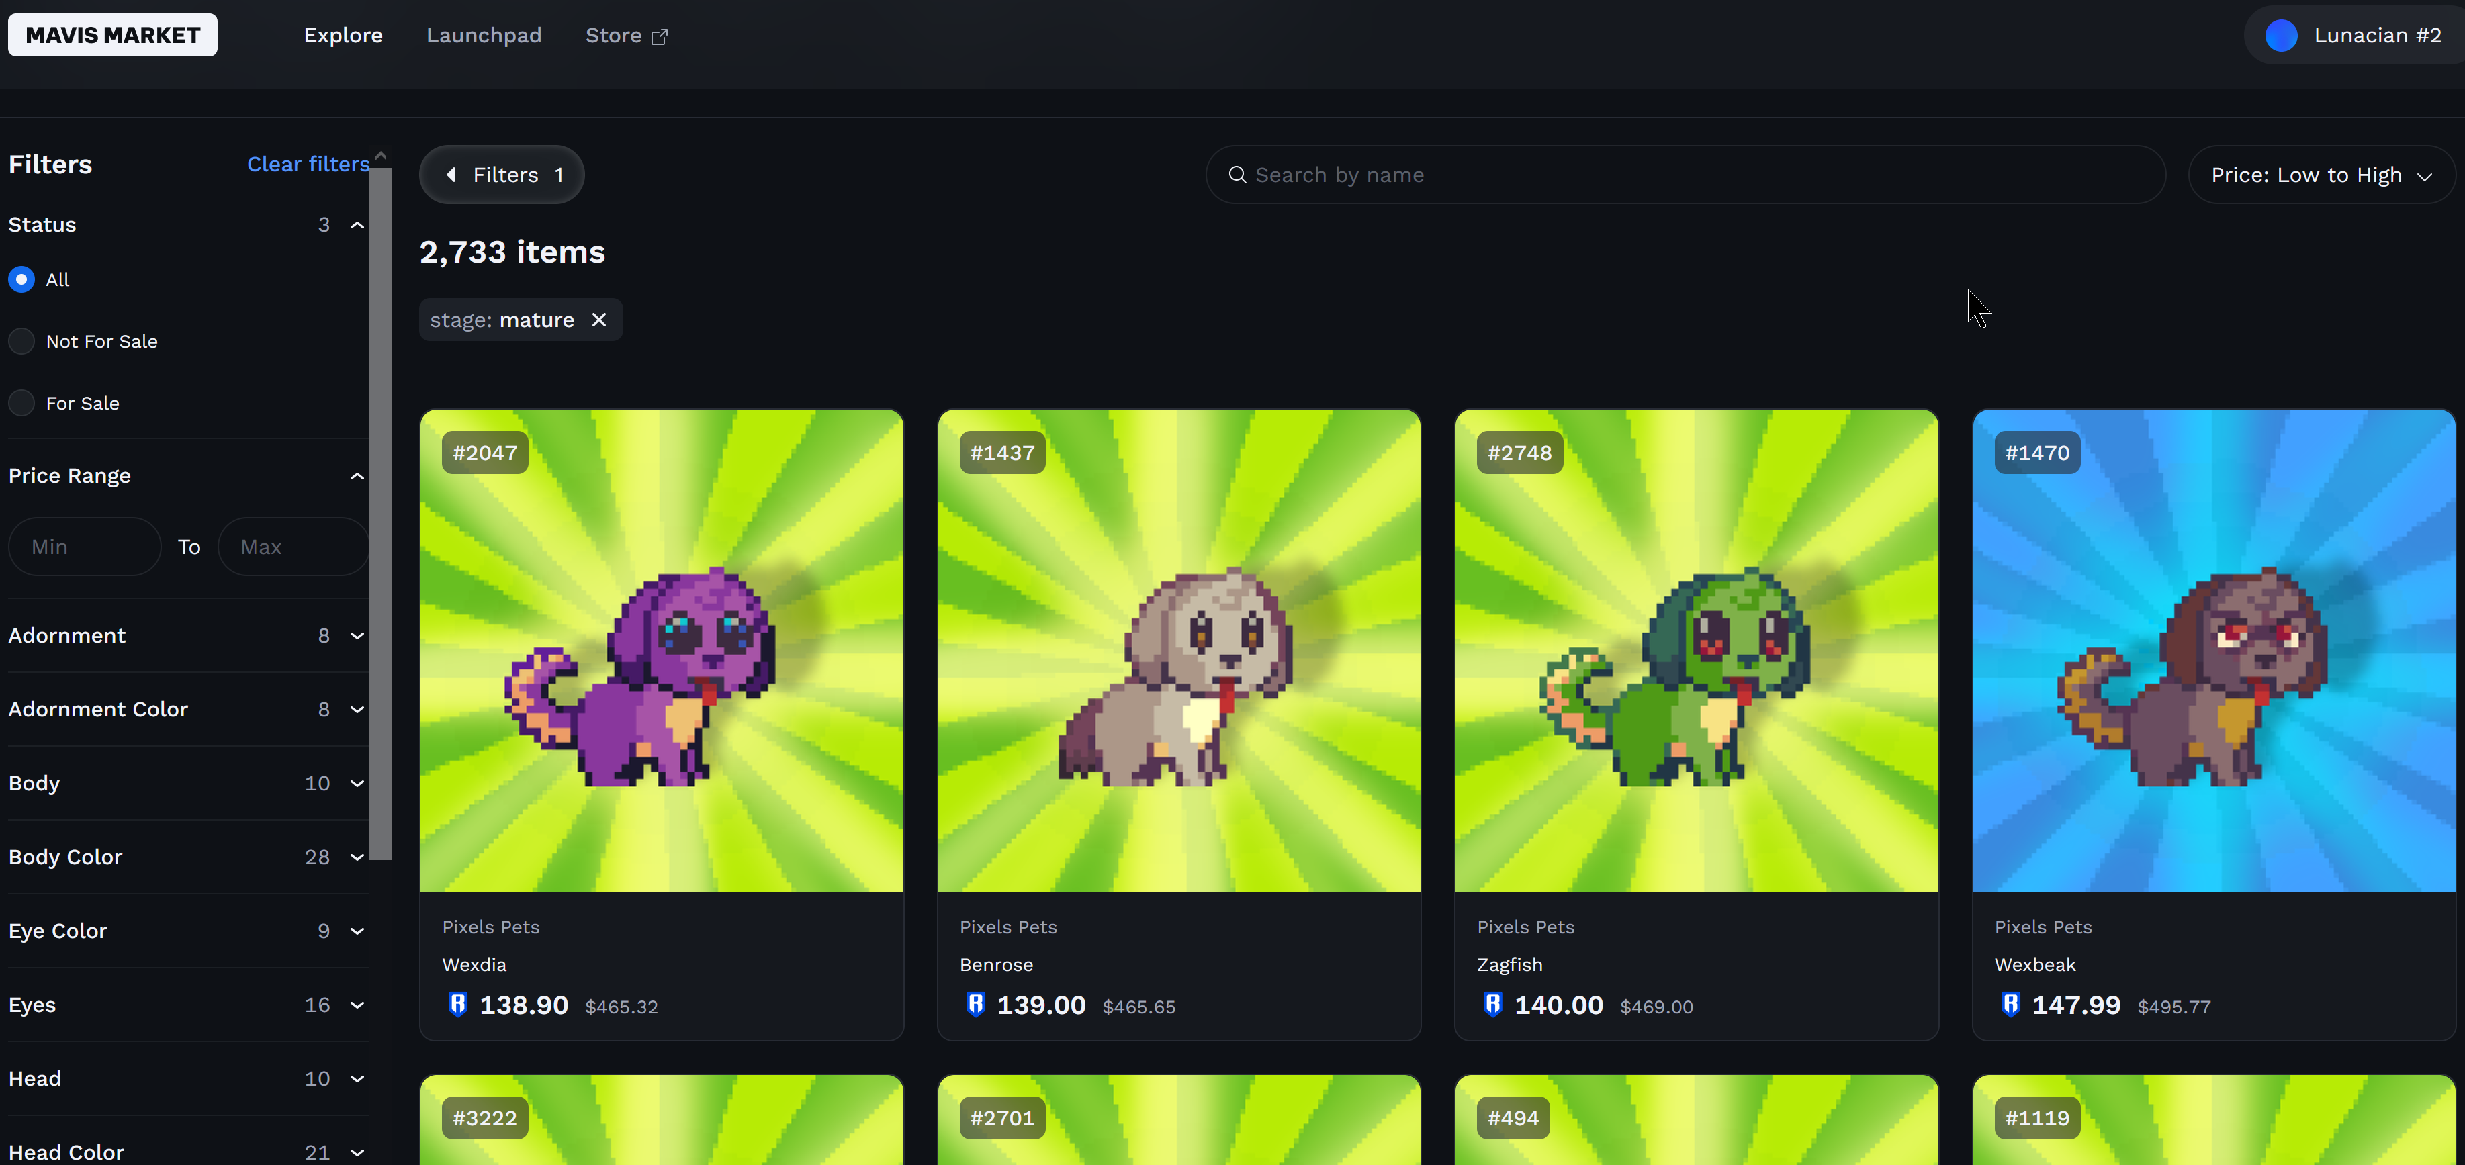Click the Ronin token icon beside 138.90

457,1005
